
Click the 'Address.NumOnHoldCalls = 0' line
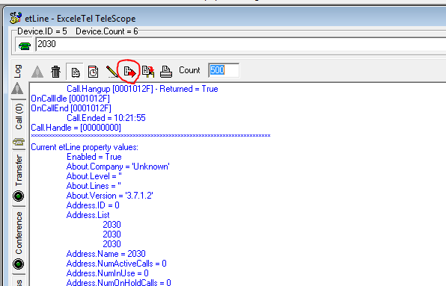pyautogui.click(x=119, y=282)
